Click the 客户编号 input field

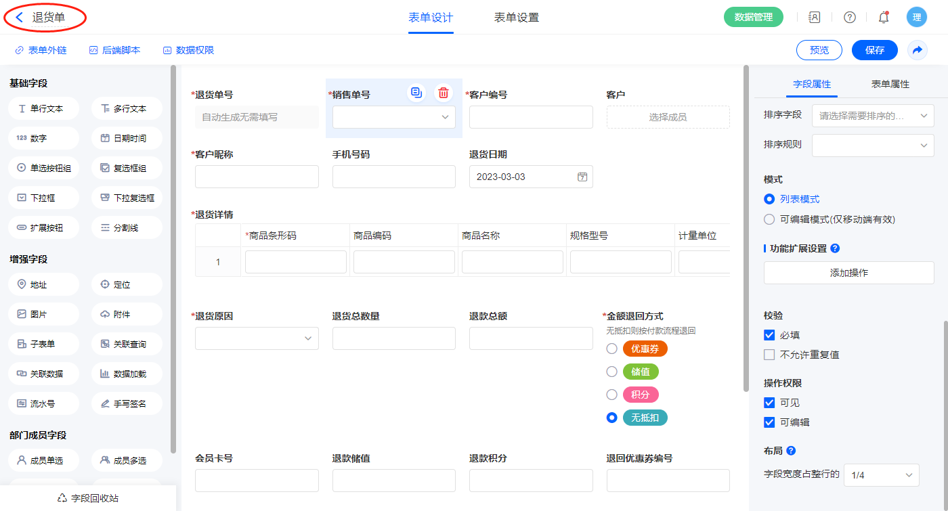[530, 117]
